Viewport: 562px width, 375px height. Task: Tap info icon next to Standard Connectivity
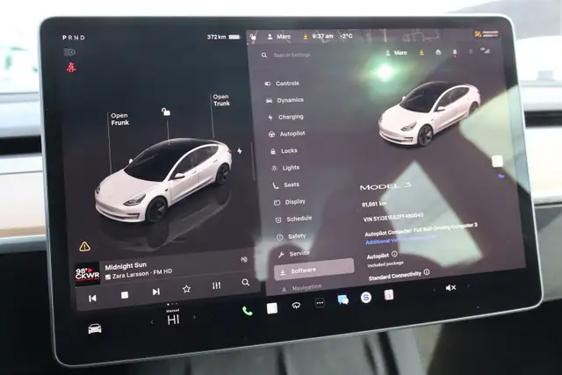pos(427,272)
